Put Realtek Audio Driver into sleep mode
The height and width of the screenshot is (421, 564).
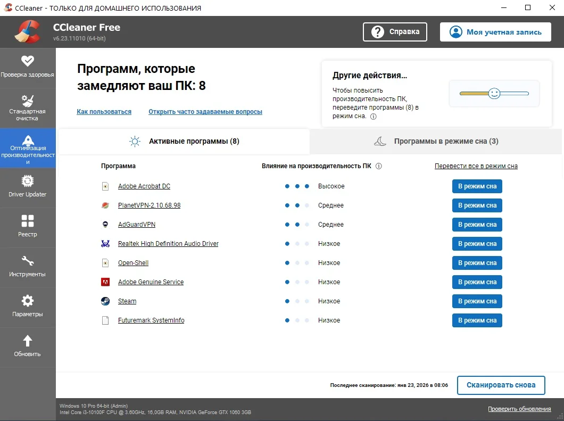point(477,244)
